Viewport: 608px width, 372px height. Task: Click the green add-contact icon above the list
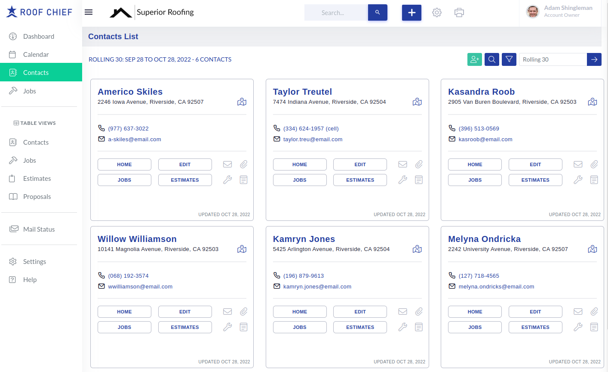point(475,59)
